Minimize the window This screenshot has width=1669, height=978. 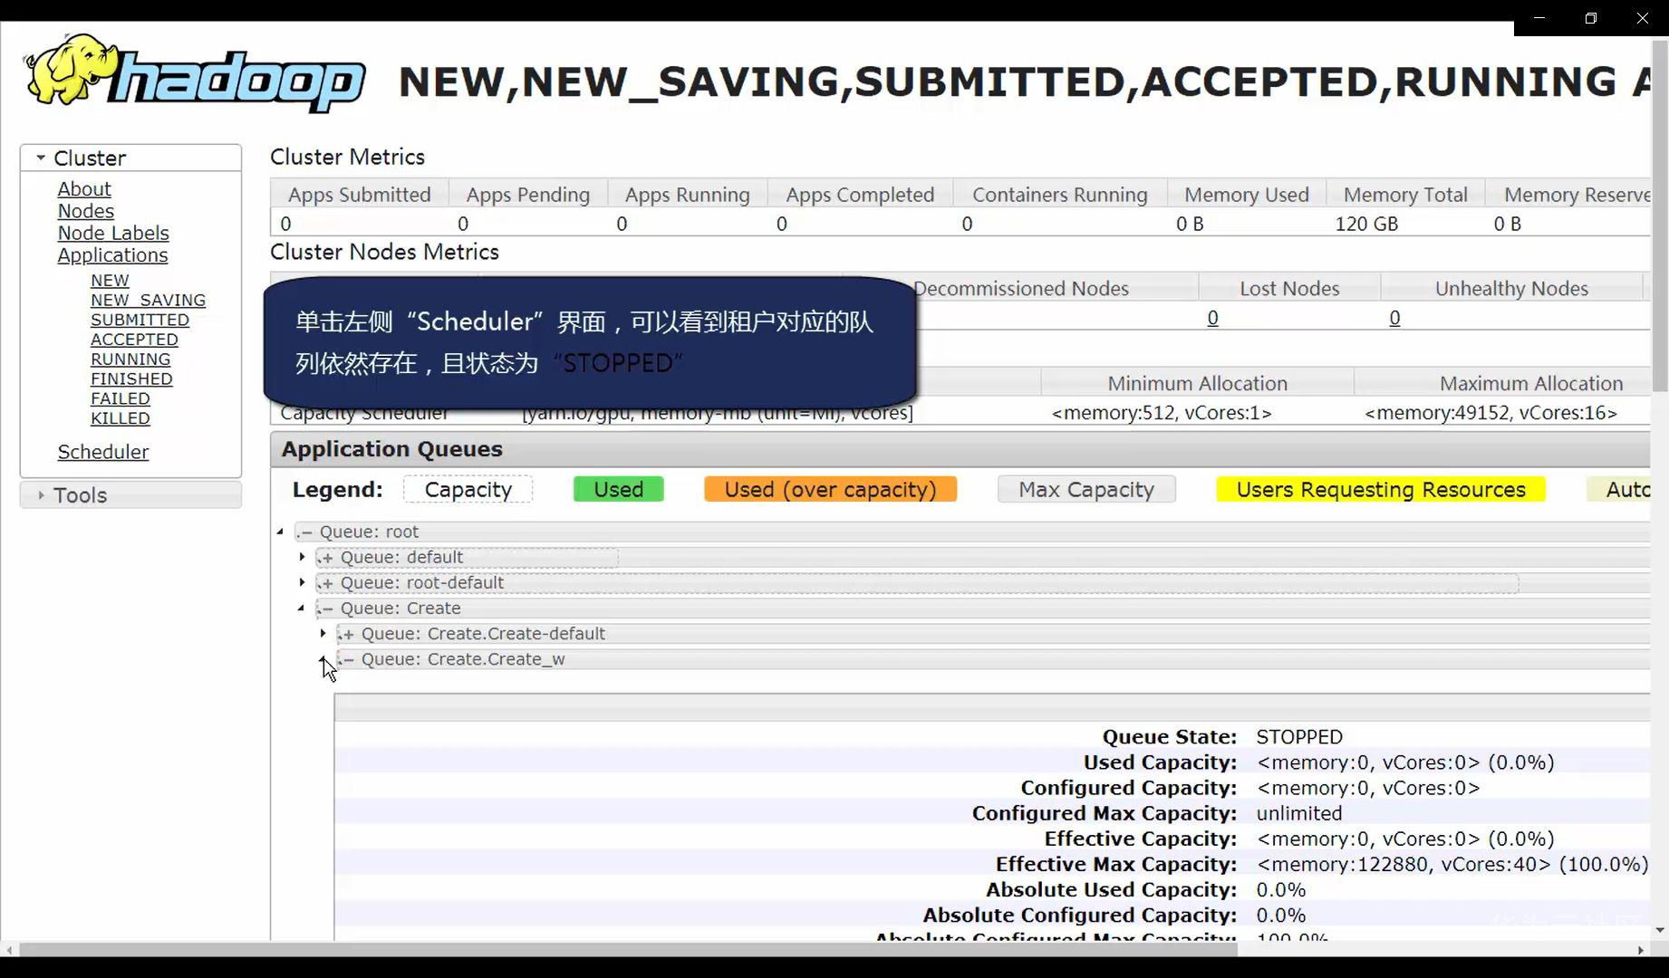1539,18
